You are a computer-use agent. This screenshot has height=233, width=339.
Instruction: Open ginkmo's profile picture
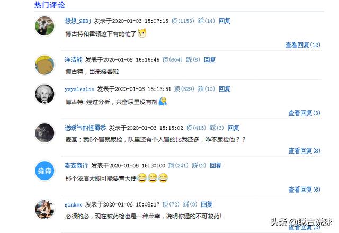[44, 210]
